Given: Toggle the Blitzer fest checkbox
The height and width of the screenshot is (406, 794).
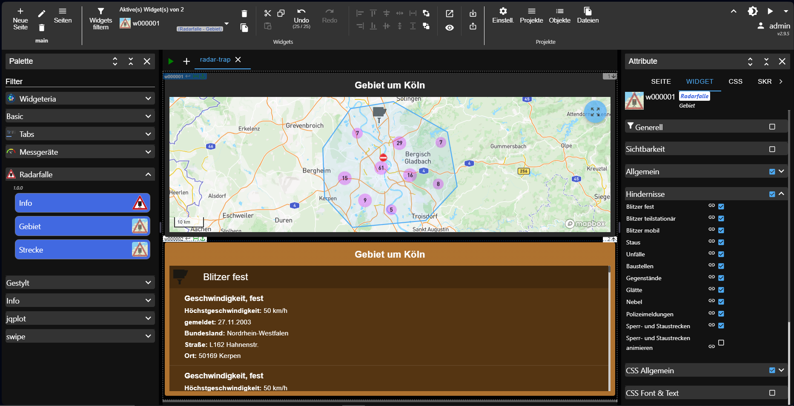Looking at the screenshot, I should 721,207.
